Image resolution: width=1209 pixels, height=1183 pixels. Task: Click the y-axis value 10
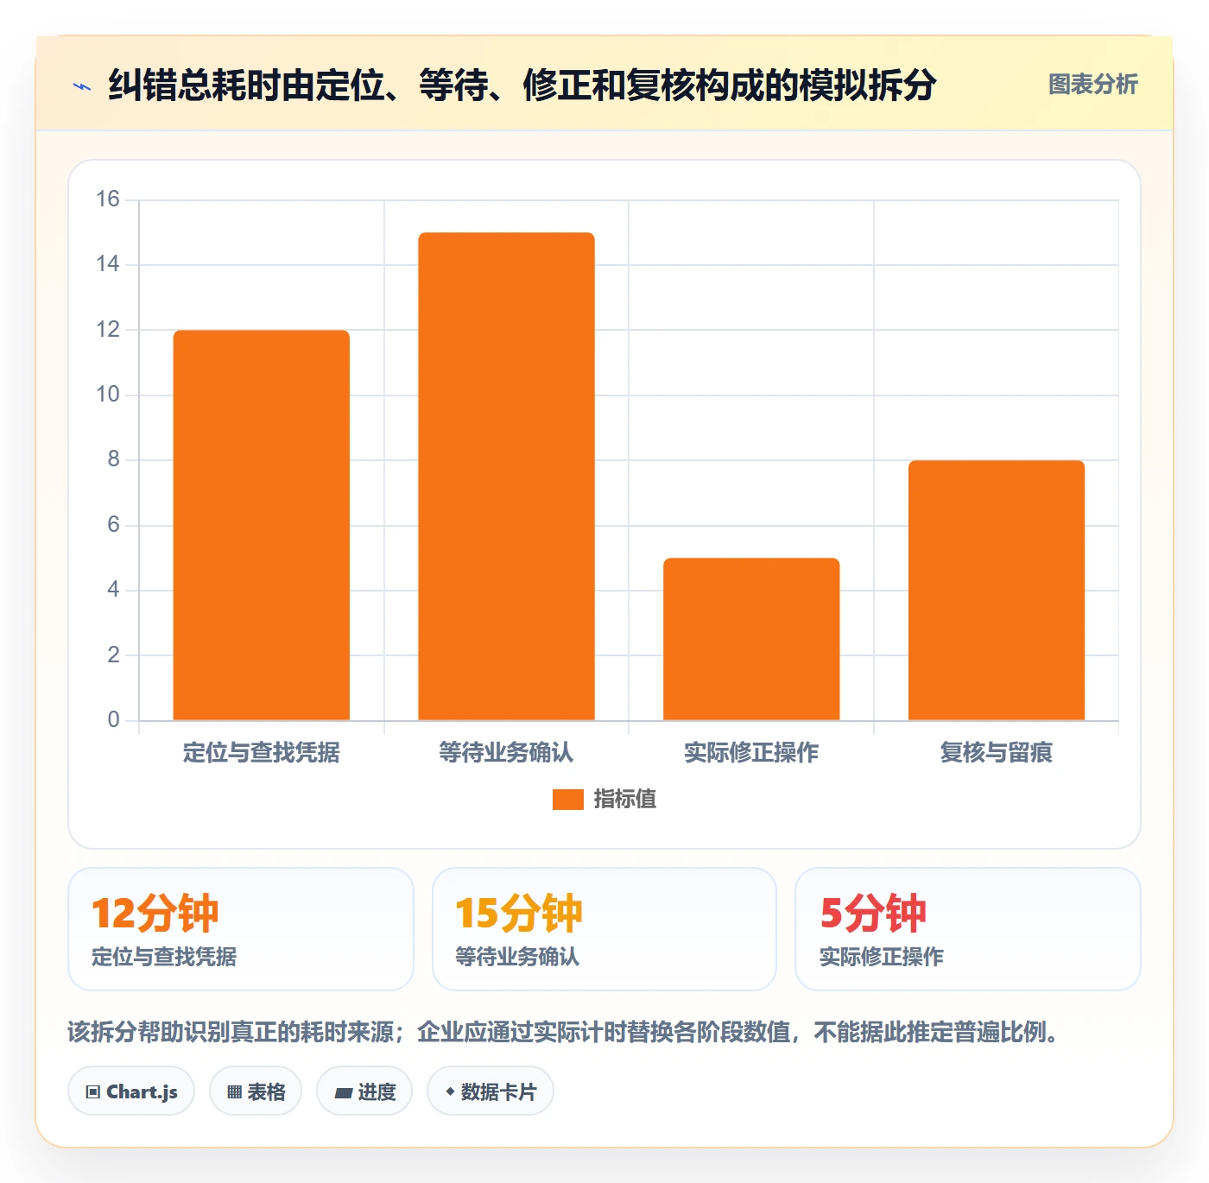click(x=108, y=395)
